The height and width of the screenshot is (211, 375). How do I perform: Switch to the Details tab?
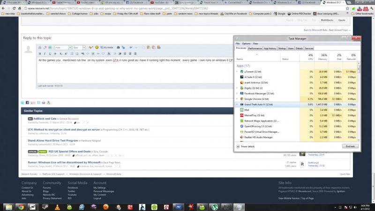tap(299, 48)
